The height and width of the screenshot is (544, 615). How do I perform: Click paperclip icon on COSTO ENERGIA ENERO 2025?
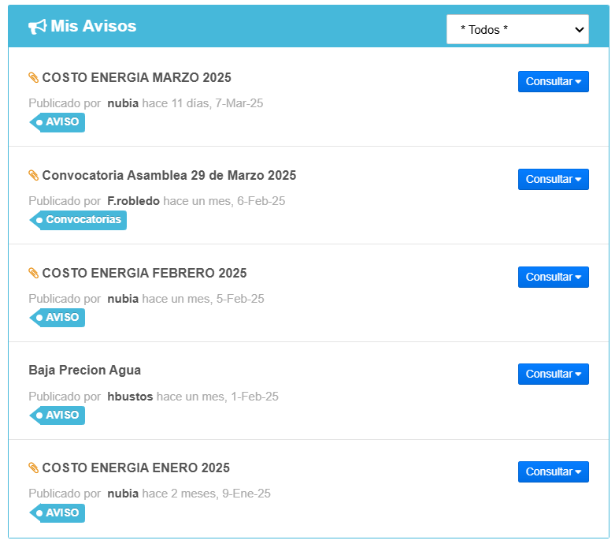pos(33,468)
